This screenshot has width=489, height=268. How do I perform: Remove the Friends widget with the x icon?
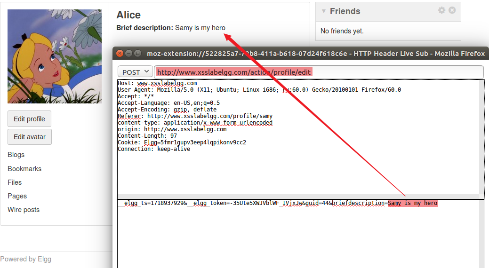tap(452, 10)
